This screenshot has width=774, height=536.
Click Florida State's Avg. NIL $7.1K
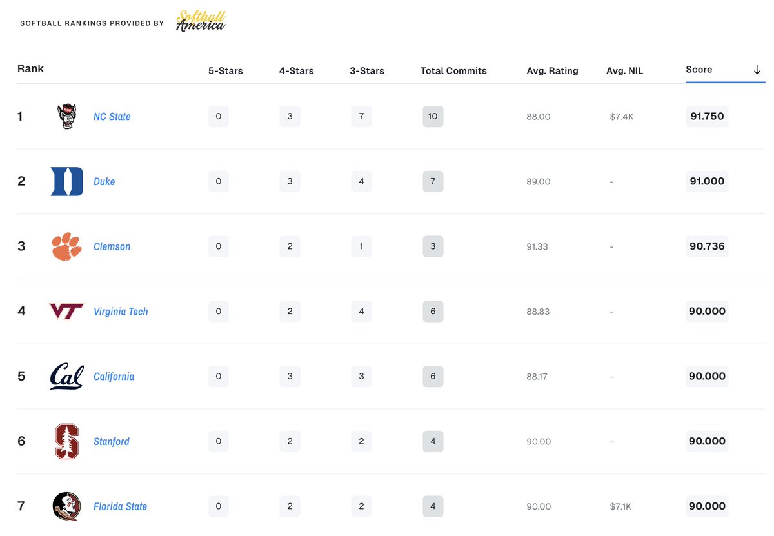click(x=621, y=507)
